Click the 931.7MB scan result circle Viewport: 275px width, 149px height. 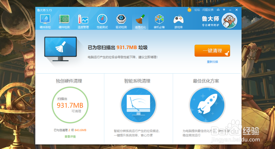point(70,105)
